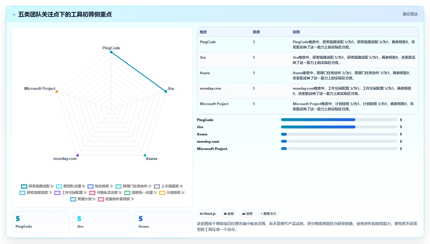Click the 数据卡片 tag
Image resolution: width=430 pixels, height=244 pixels.
coord(269,214)
